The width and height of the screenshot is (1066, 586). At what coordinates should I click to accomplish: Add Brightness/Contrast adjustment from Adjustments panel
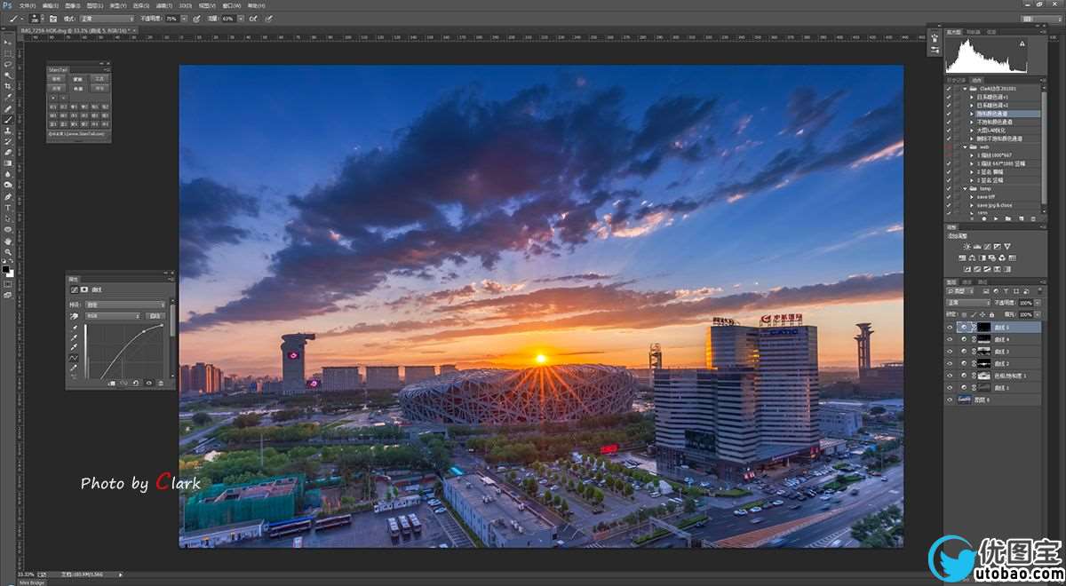(x=967, y=247)
